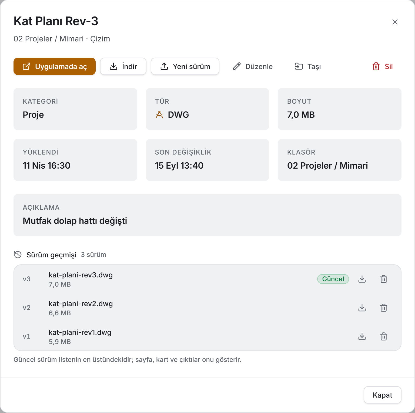Delete the document with Sil

point(383,66)
